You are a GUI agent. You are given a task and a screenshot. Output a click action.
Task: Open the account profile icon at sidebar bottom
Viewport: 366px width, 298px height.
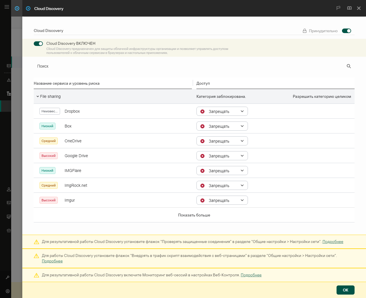click(x=7, y=291)
